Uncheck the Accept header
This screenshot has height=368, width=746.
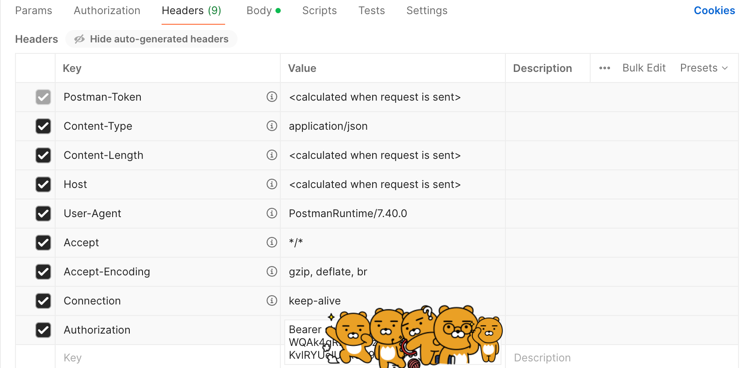pyautogui.click(x=43, y=243)
